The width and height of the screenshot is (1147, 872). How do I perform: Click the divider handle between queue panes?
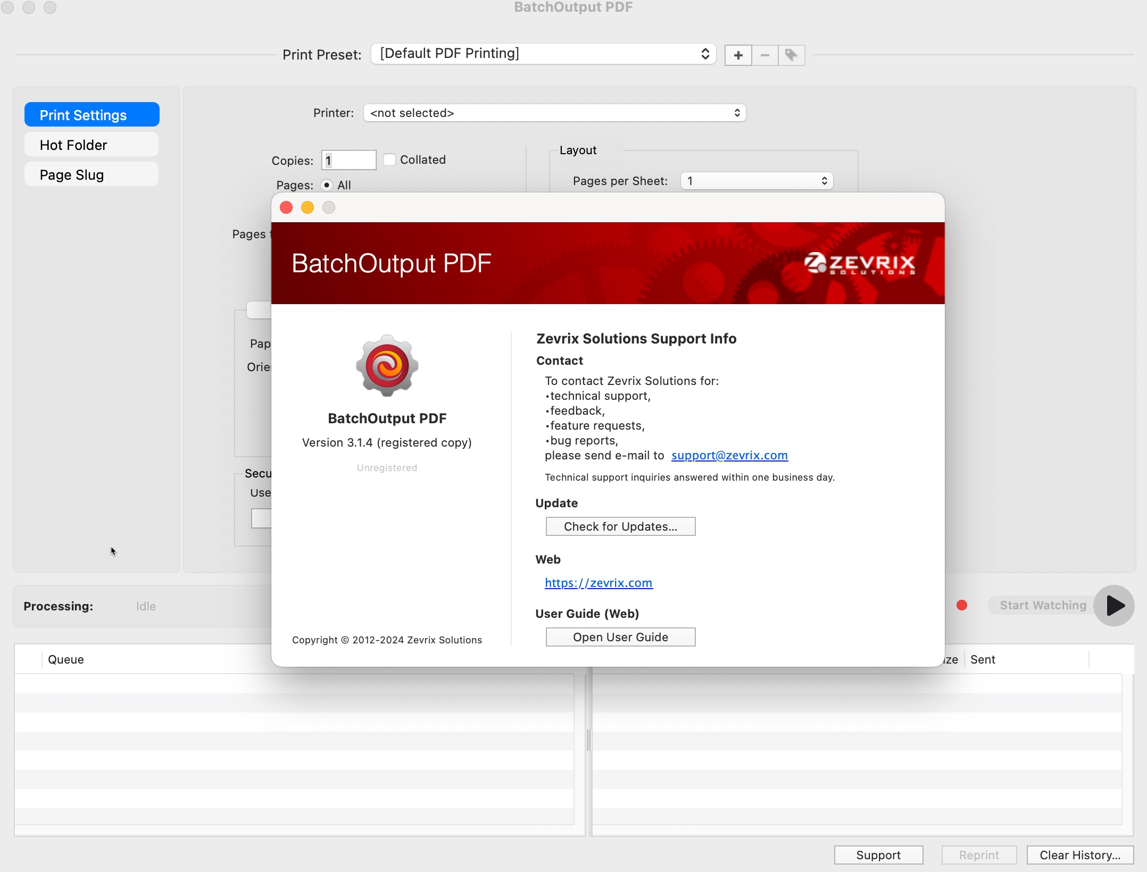tap(588, 740)
